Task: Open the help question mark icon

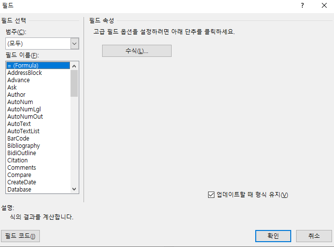Action: pos(302,5)
